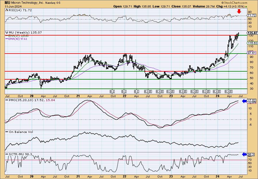Click the Close 135.07 value in header
Image resolution: width=258 pixels, height=179 pixels.
[x=181, y=6]
